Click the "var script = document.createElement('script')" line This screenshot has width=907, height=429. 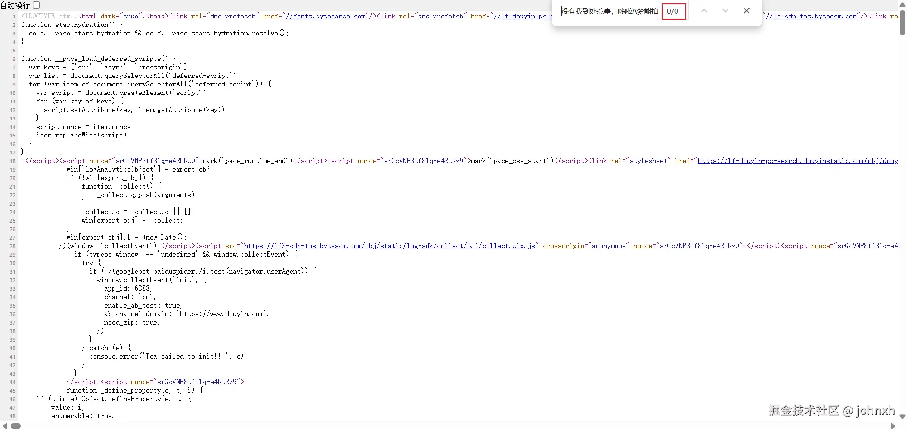point(121,93)
